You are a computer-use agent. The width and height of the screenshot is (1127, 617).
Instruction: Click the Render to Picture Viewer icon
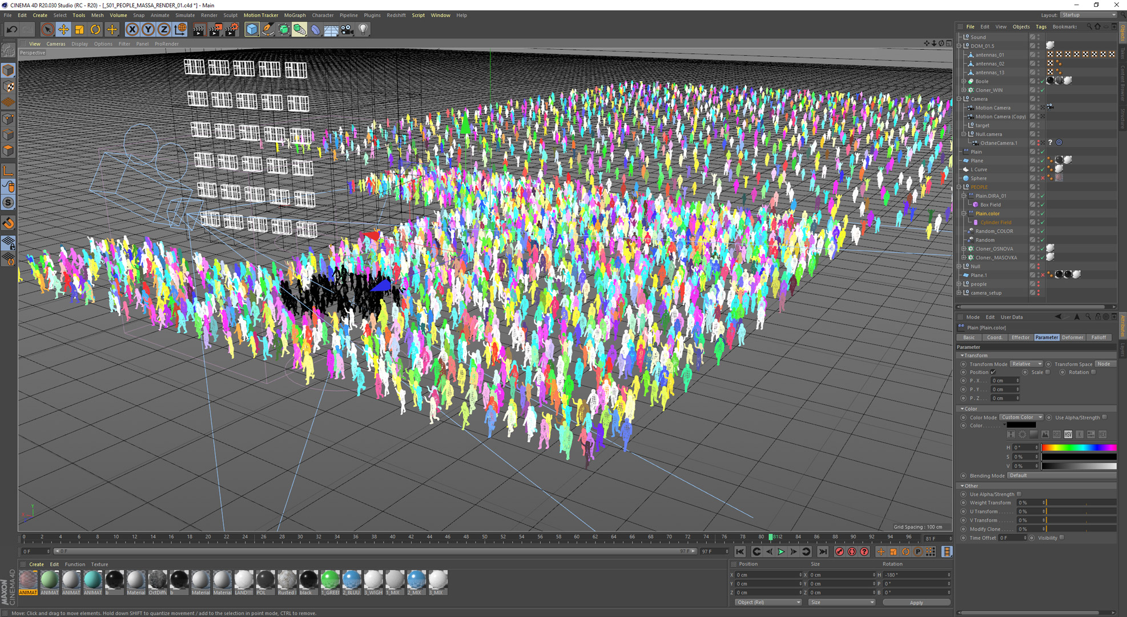tap(215, 29)
